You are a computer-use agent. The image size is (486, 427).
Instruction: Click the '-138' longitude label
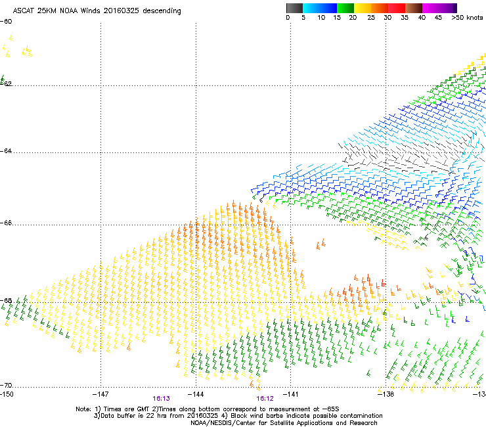click(x=386, y=394)
